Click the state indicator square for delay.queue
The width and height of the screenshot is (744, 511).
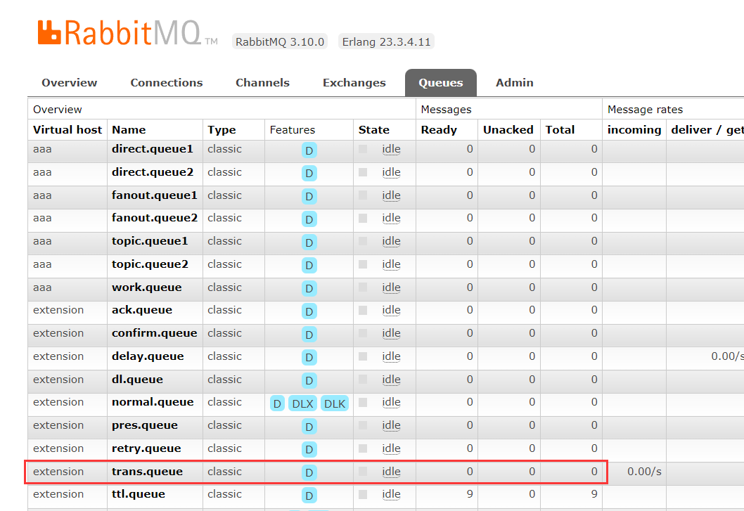point(363,356)
